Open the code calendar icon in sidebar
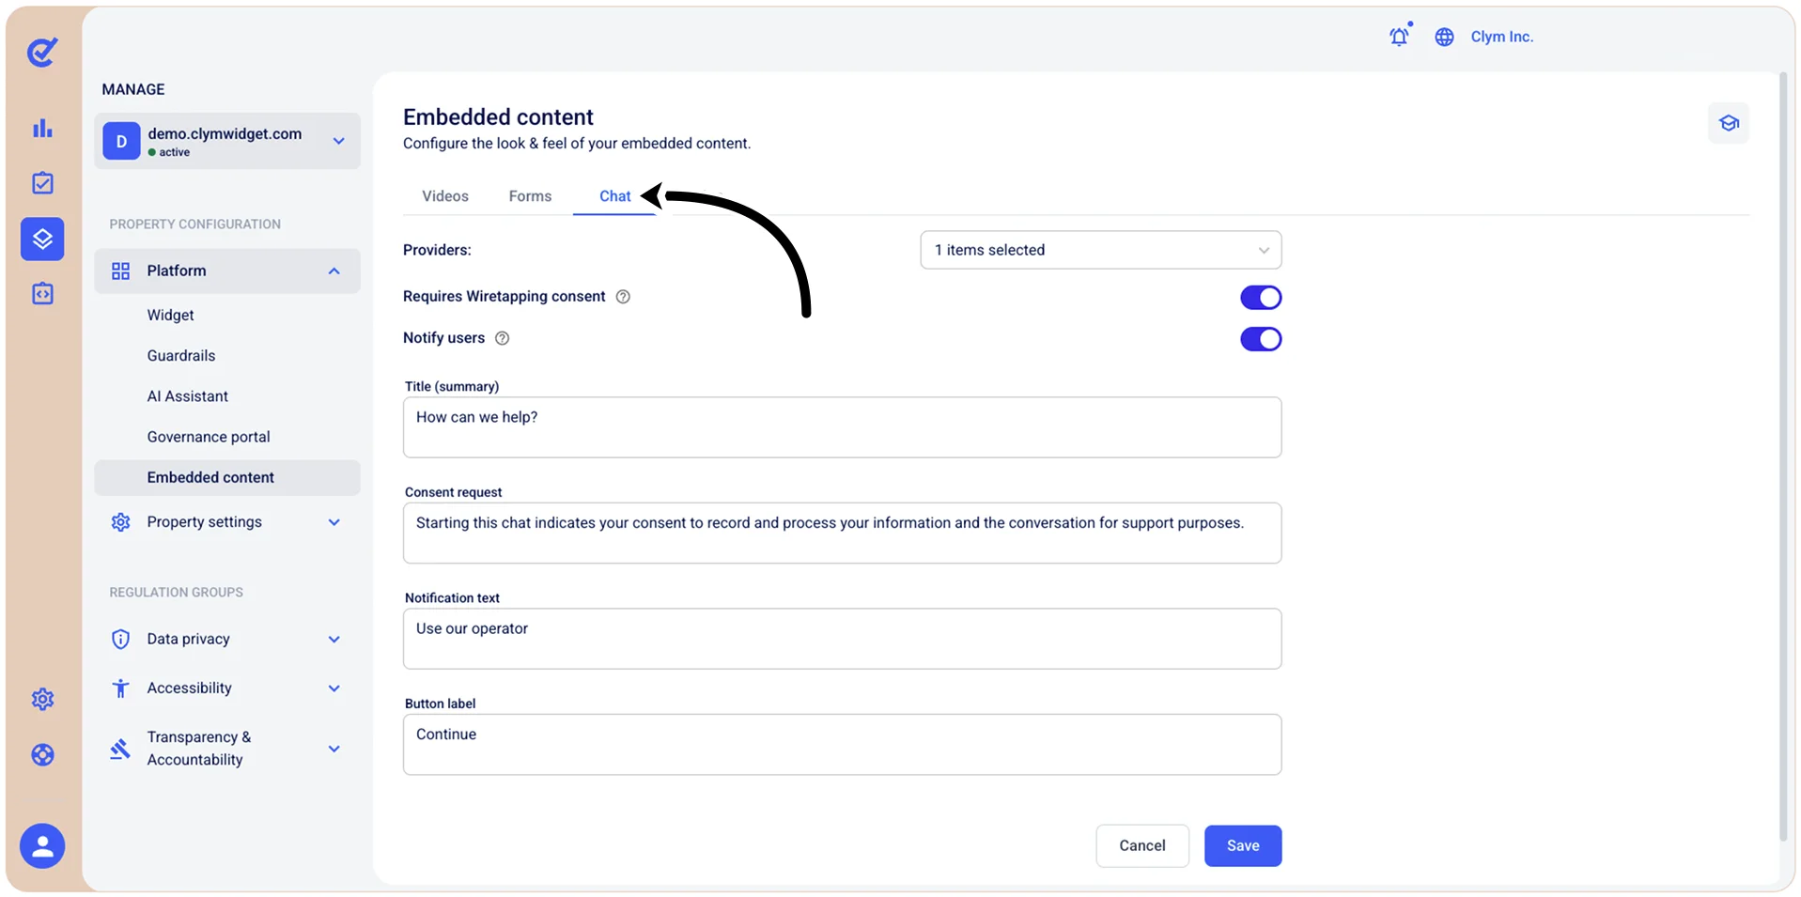 click(x=42, y=294)
